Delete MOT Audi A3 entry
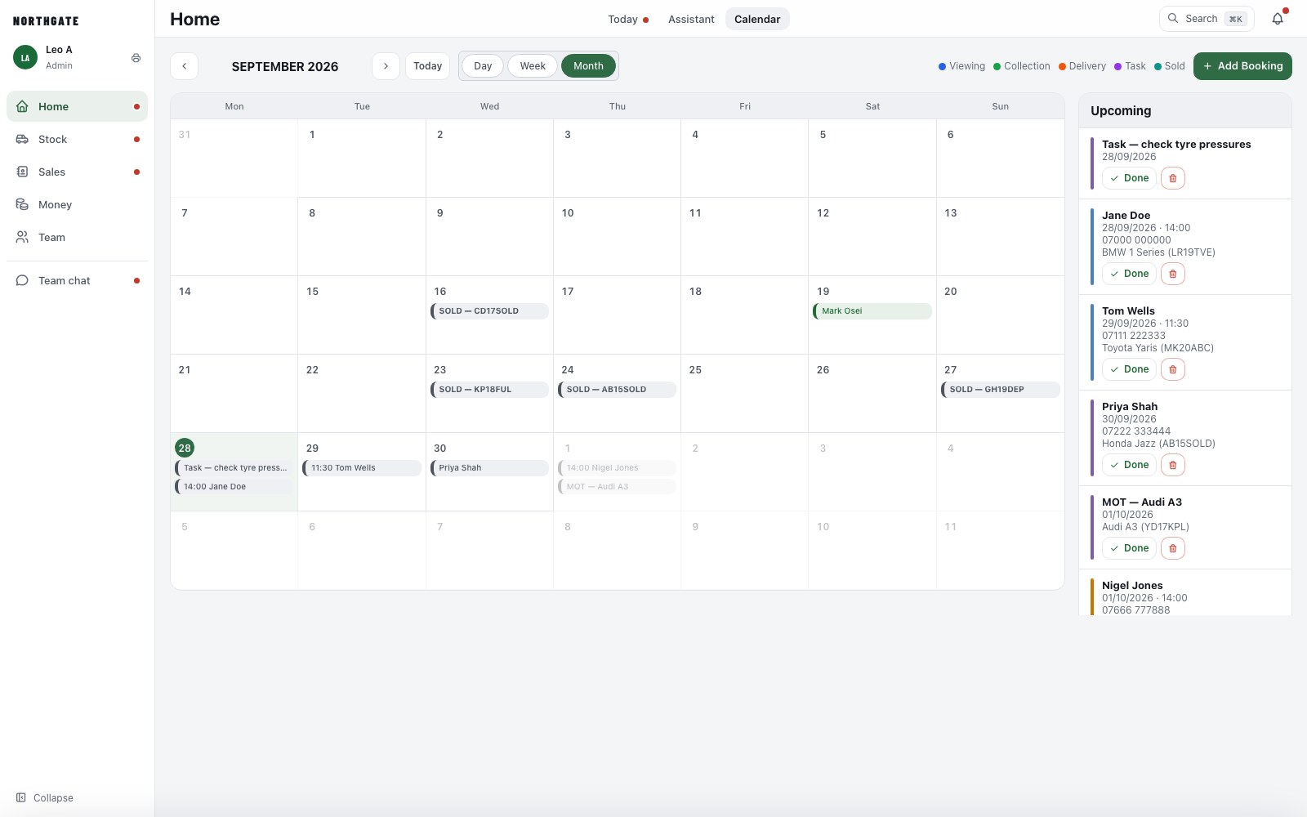This screenshot has height=817, width=1307. point(1173,548)
